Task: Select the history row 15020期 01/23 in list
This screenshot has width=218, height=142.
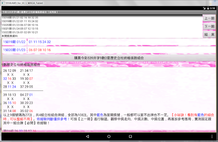Action: [x=20, y=25]
